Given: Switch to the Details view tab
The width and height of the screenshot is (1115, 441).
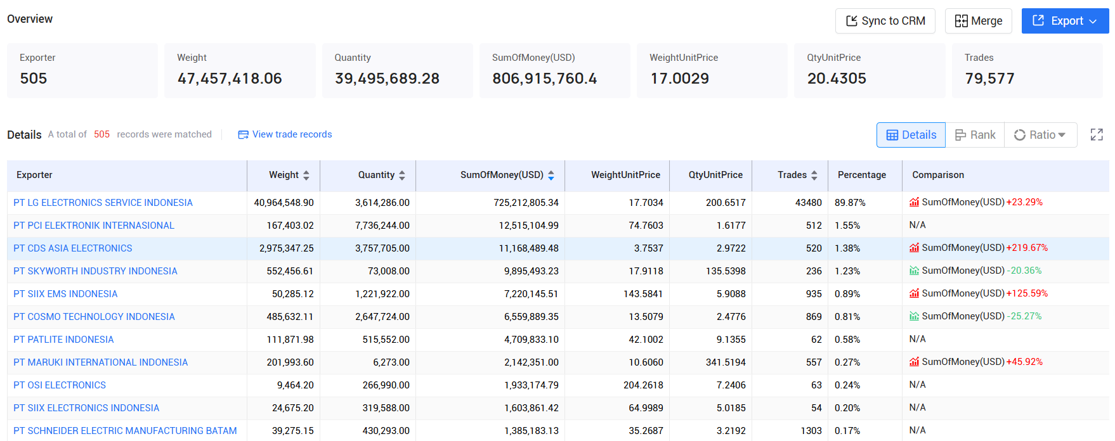Looking at the screenshot, I should 911,135.
